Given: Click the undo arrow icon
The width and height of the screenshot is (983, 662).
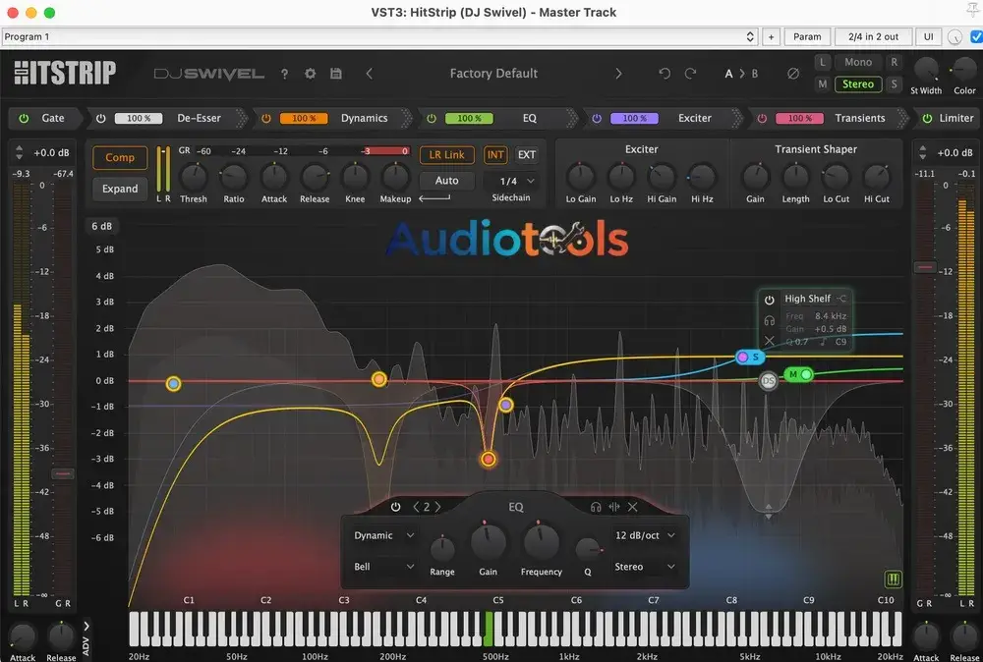Looking at the screenshot, I should click(x=665, y=74).
